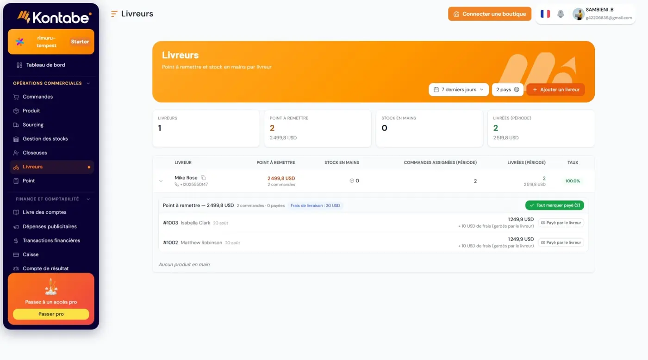Click the Starter plan badge
648x360 pixels.
click(x=80, y=42)
